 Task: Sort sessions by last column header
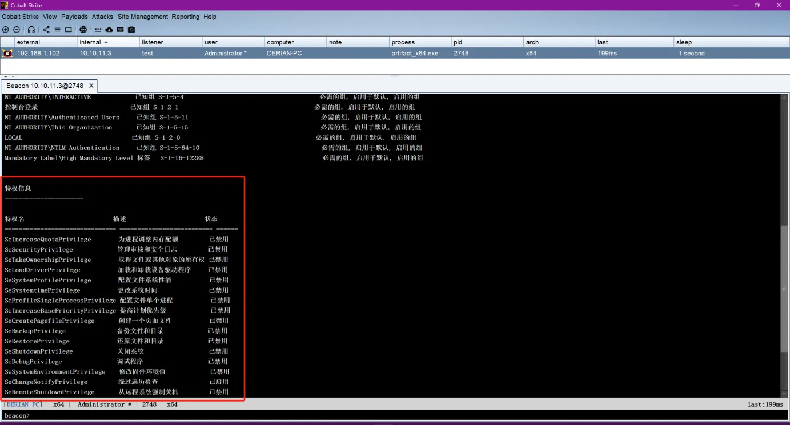(635, 42)
